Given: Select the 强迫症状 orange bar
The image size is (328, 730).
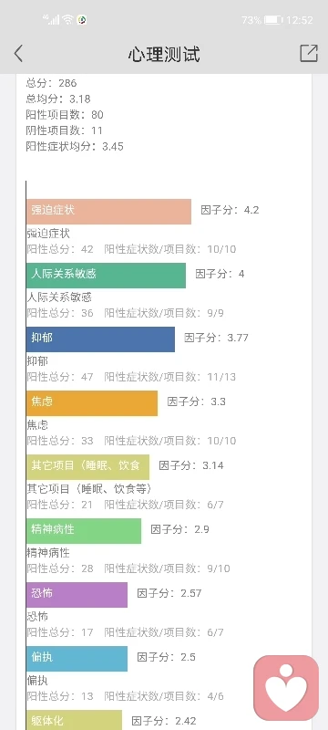Looking at the screenshot, I should click(x=108, y=212).
